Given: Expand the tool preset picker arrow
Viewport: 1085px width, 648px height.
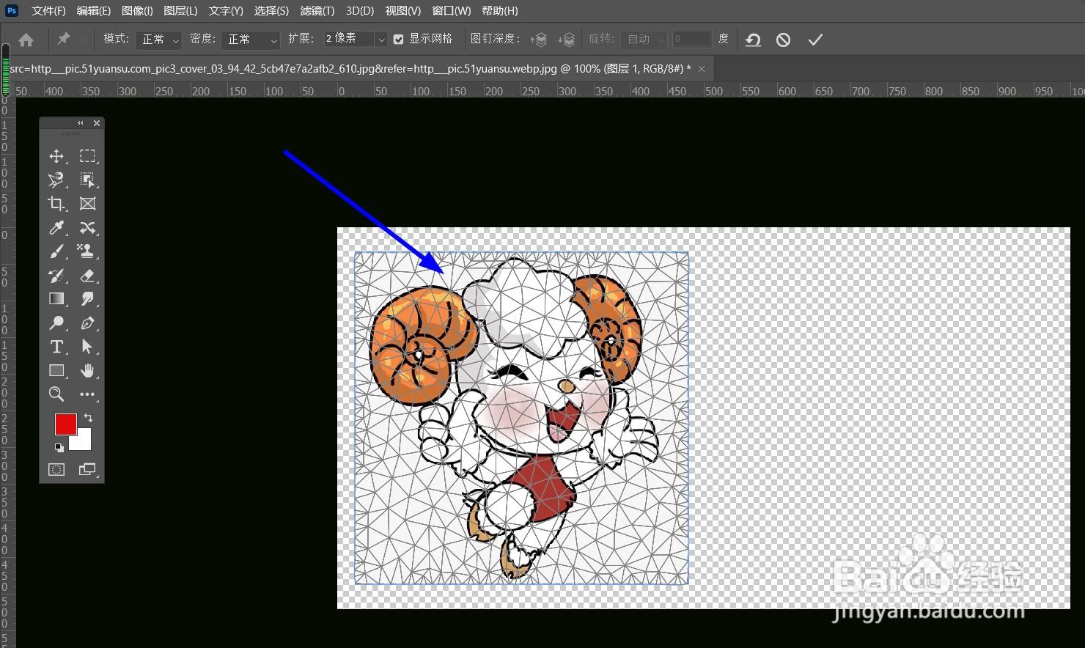Looking at the screenshot, I should [x=82, y=40].
